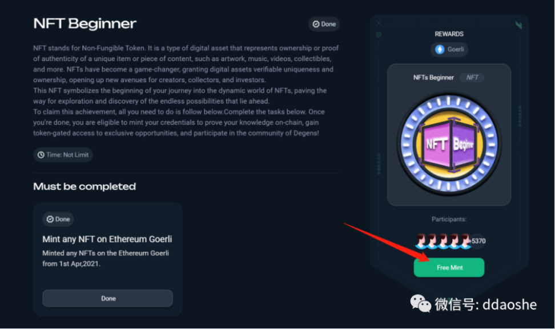
Task: Select the NFT tag beside NFTs Beginner
Action: coord(472,78)
